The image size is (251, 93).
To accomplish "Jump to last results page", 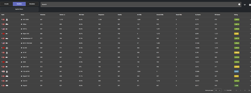I will click(249, 90).
